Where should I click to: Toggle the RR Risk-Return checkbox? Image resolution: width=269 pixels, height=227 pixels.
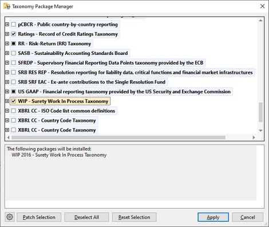point(13,43)
